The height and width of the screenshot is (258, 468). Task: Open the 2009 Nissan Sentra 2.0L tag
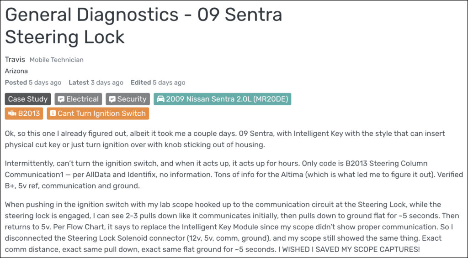pyautogui.click(x=223, y=99)
